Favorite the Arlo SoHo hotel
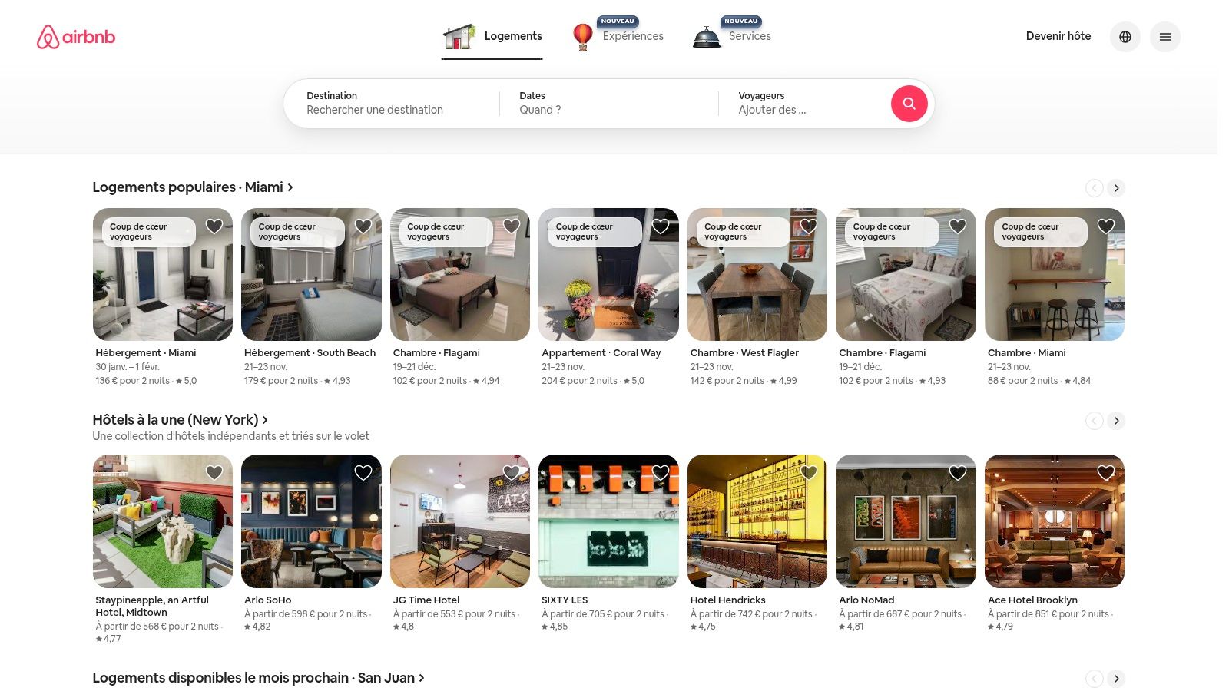The width and height of the screenshot is (1229, 691). point(363,473)
